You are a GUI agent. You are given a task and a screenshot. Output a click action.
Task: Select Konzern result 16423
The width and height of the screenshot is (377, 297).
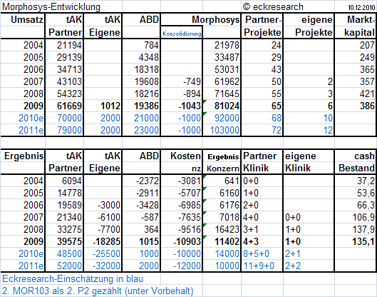click(x=227, y=229)
